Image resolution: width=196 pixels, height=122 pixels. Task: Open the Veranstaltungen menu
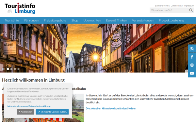(x=143, y=20)
